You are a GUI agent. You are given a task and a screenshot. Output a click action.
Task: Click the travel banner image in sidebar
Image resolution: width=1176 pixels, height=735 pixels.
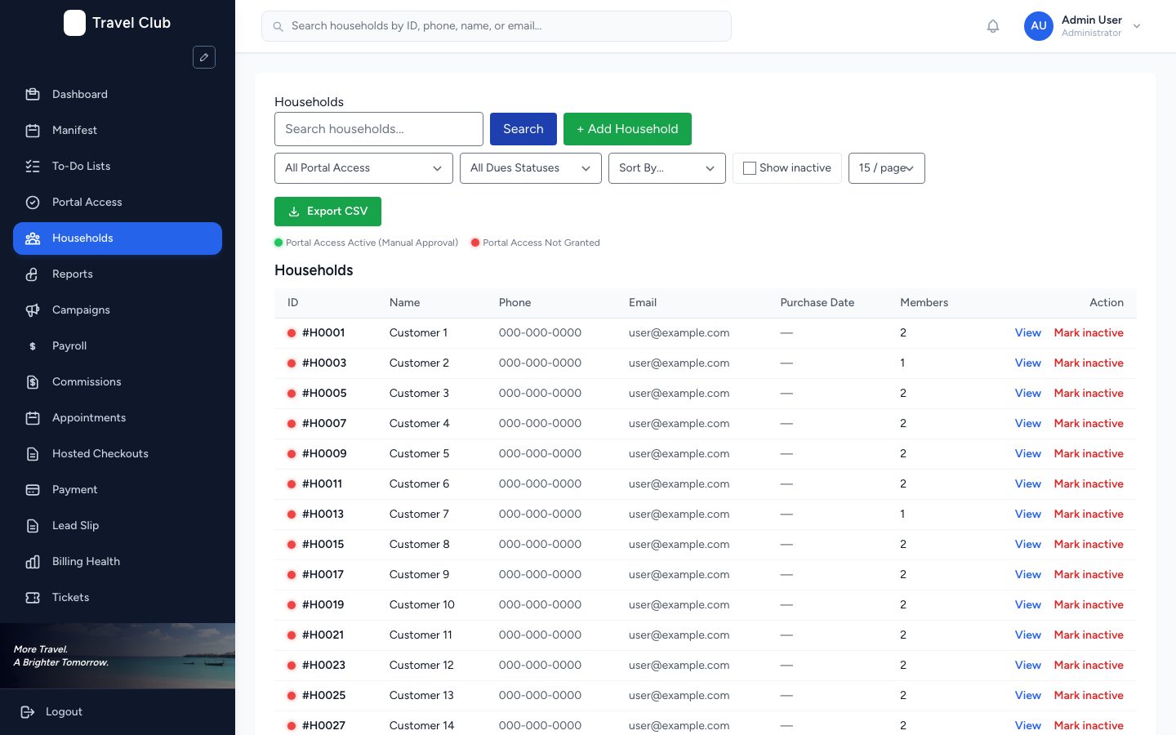(118, 656)
